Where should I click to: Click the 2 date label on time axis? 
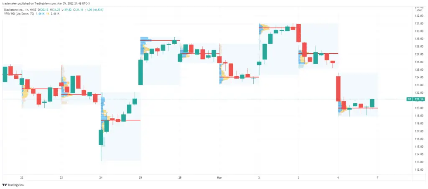tap(259, 178)
